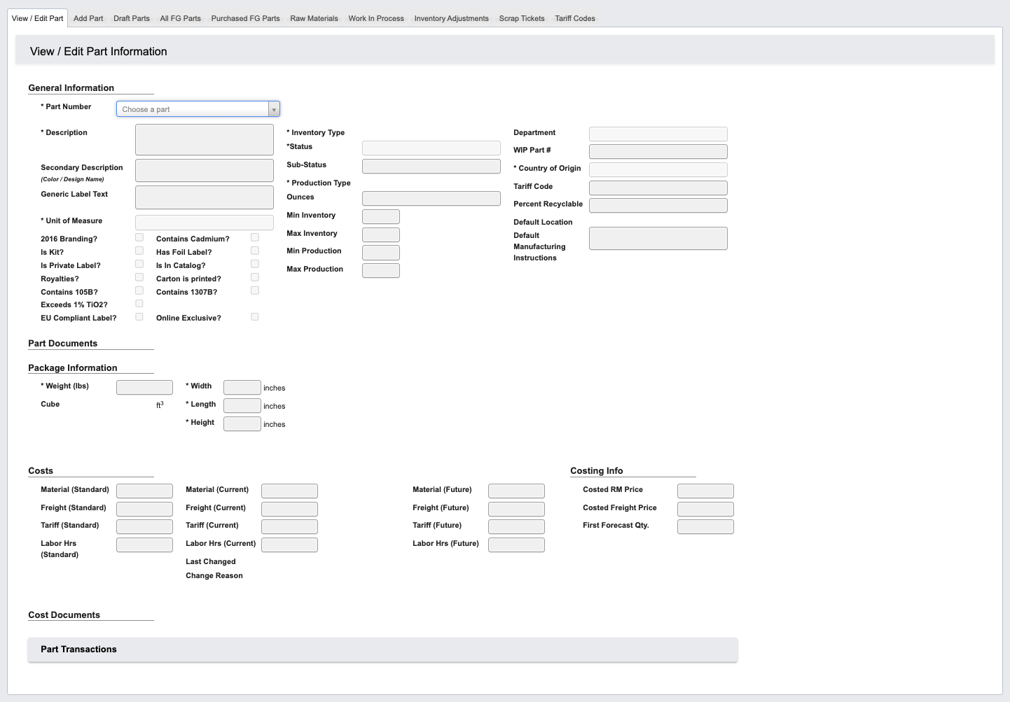Click the Height inches field
The height and width of the screenshot is (702, 1010).
(x=242, y=423)
